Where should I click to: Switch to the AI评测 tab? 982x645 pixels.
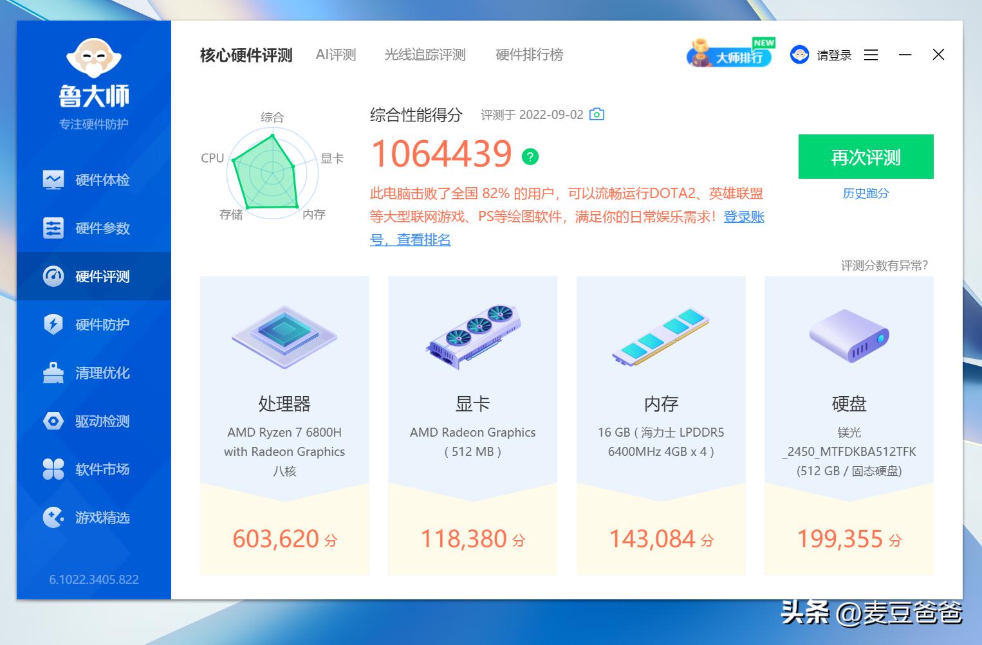335,55
